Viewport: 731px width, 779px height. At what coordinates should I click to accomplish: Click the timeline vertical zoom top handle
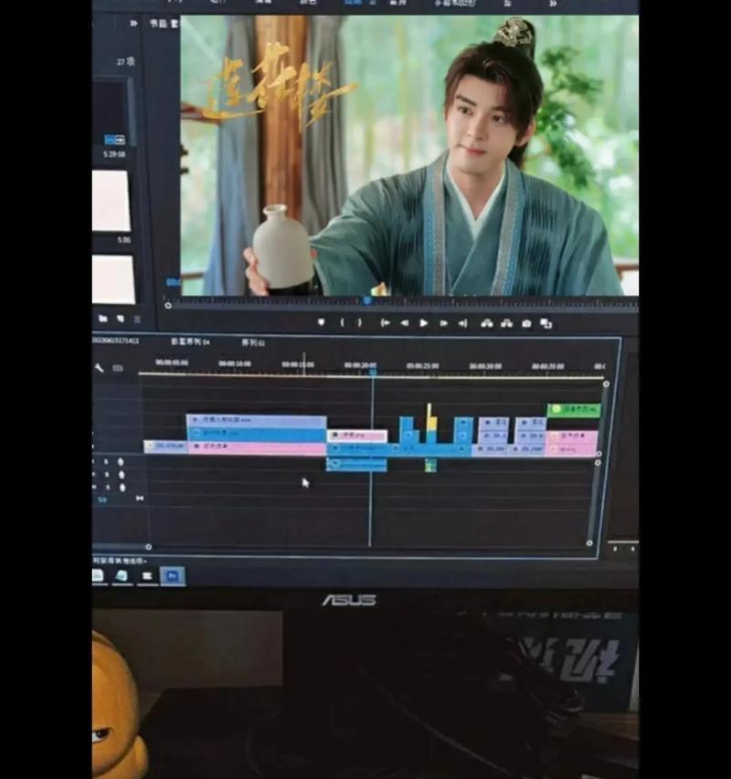click(x=606, y=384)
